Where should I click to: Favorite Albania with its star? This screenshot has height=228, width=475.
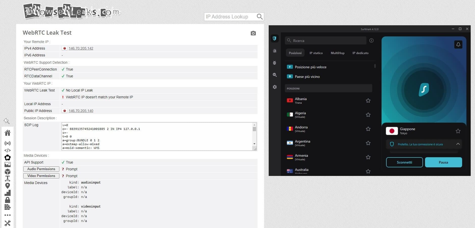368,101
